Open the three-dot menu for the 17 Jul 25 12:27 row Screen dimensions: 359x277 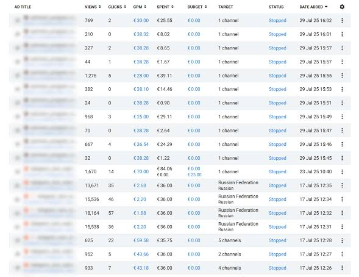(x=342, y=254)
